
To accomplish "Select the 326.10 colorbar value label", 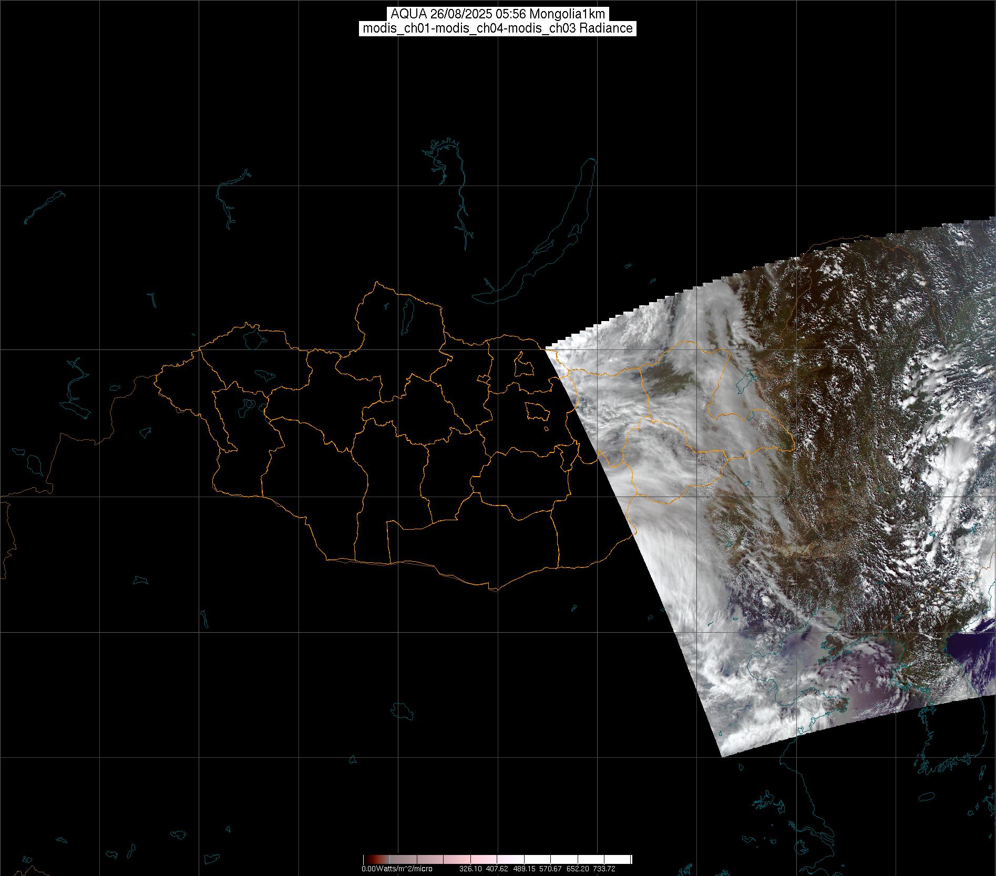I will pos(471,869).
